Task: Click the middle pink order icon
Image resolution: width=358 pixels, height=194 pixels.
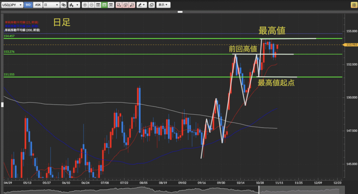Action: tap(125, 5)
